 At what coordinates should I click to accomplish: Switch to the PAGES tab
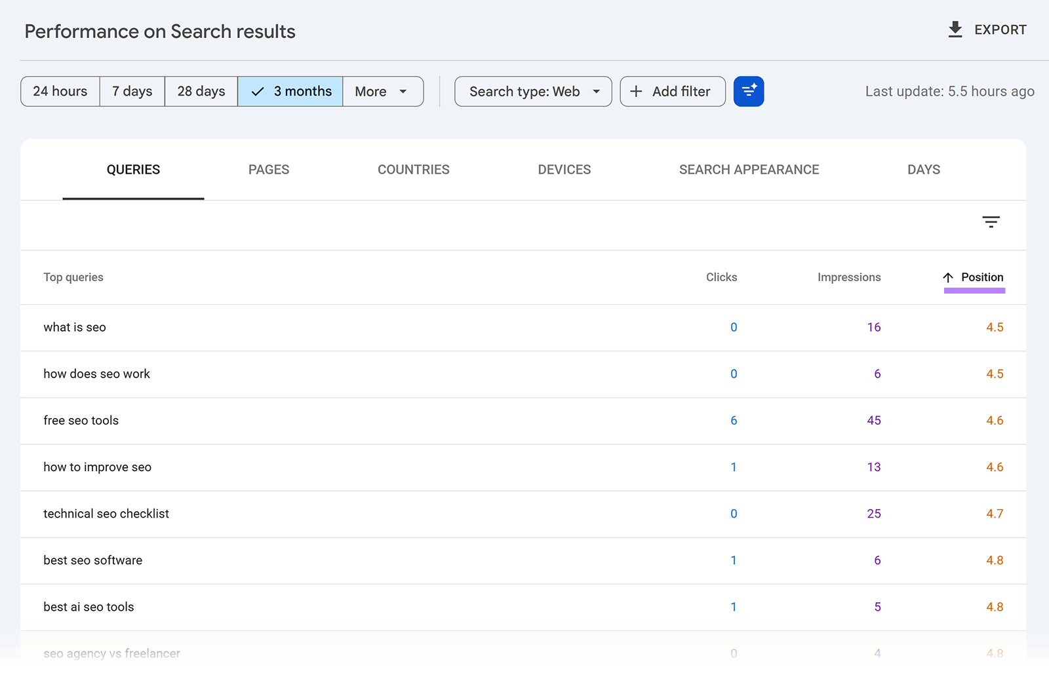pyautogui.click(x=269, y=170)
